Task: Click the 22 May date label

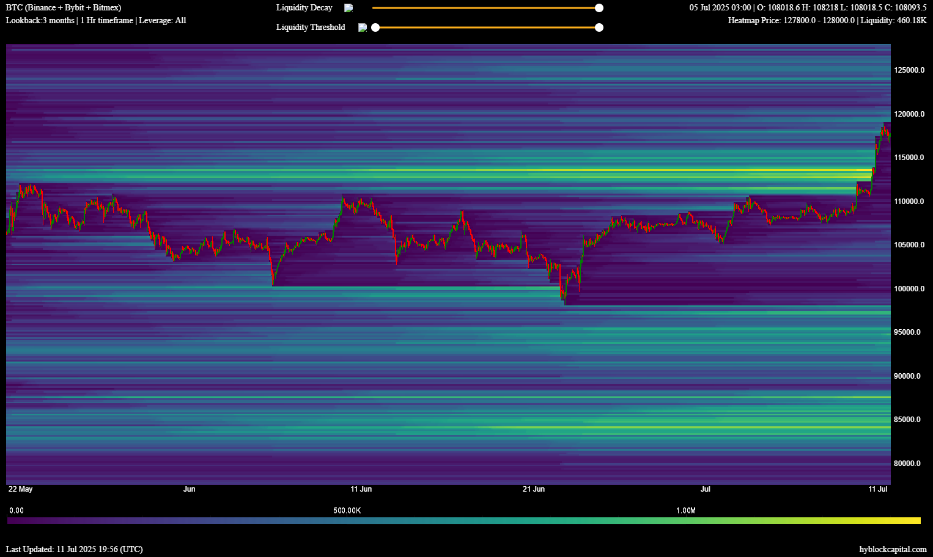Action: pyautogui.click(x=21, y=489)
